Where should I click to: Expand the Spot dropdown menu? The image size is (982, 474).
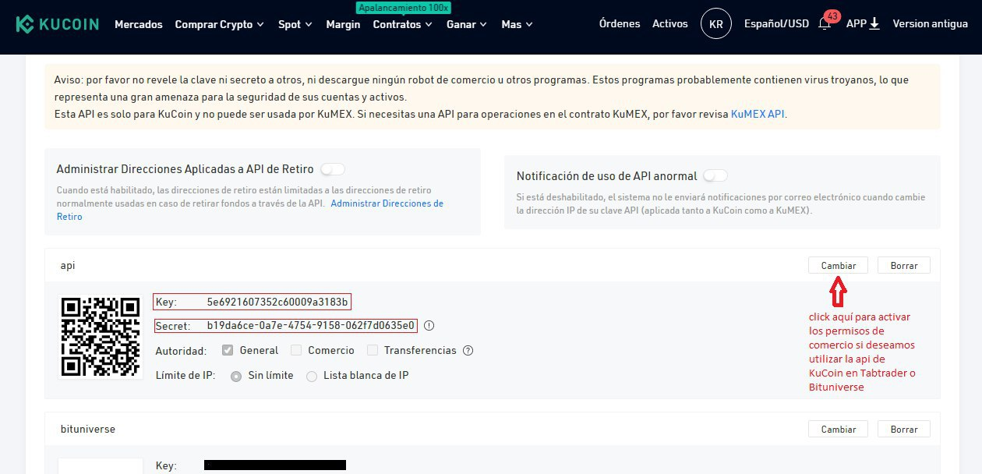pyautogui.click(x=295, y=24)
